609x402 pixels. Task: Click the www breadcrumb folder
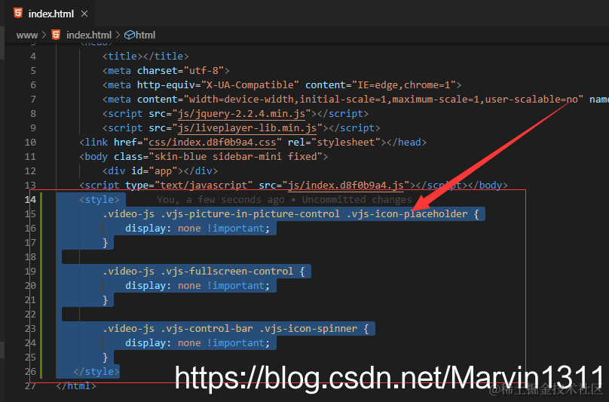[x=27, y=35]
